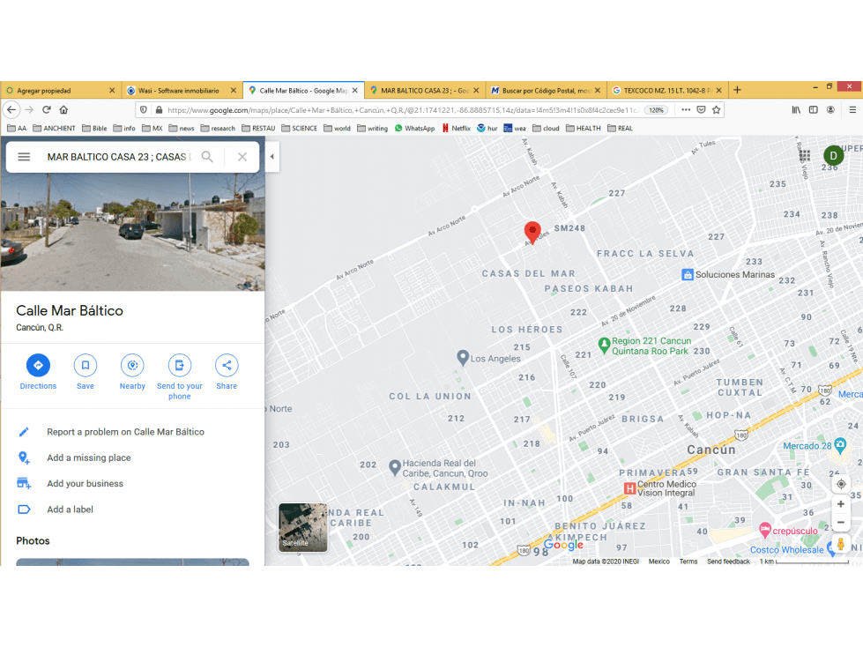This screenshot has width=863, height=647.
Task: Open the WhatsApp bookmark
Action: [x=414, y=128]
